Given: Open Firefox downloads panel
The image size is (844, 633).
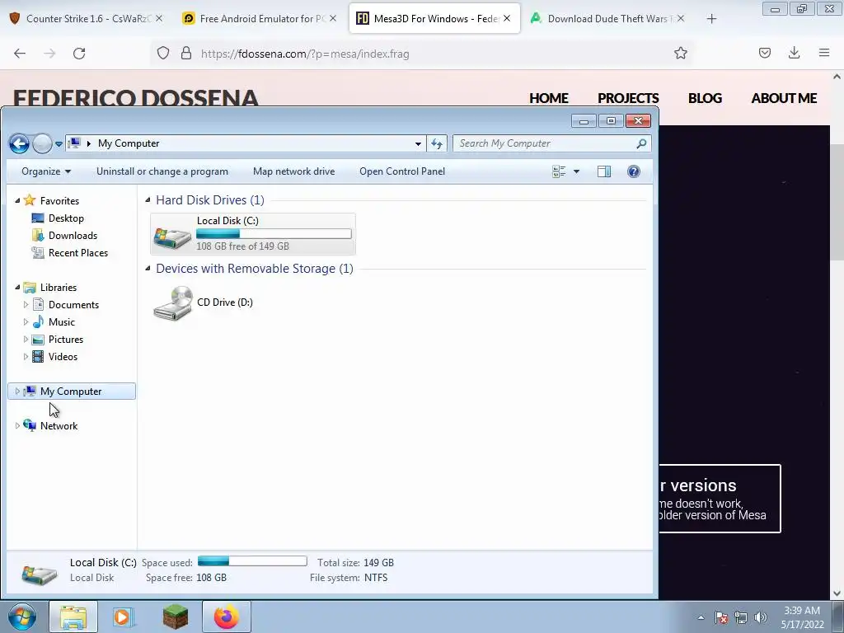Looking at the screenshot, I should 794,53.
